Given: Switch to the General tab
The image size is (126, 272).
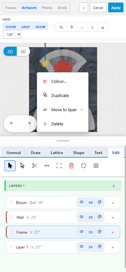Looking at the screenshot, I should click(x=14, y=152).
